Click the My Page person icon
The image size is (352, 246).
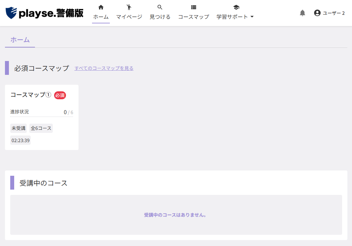(129, 7)
